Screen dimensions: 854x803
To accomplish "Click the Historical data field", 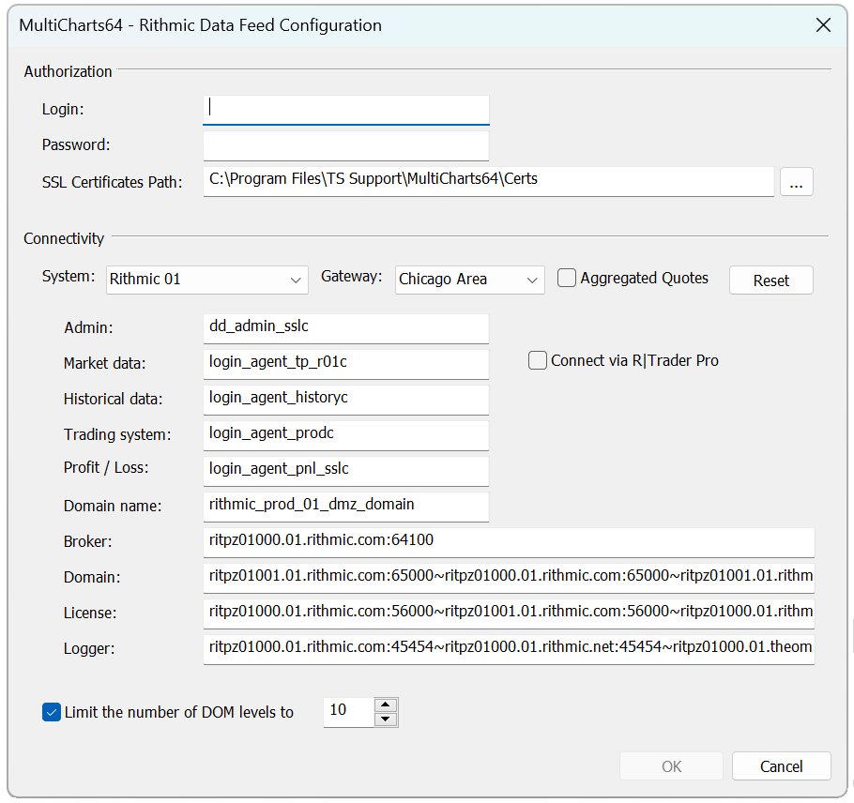I will (x=346, y=400).
